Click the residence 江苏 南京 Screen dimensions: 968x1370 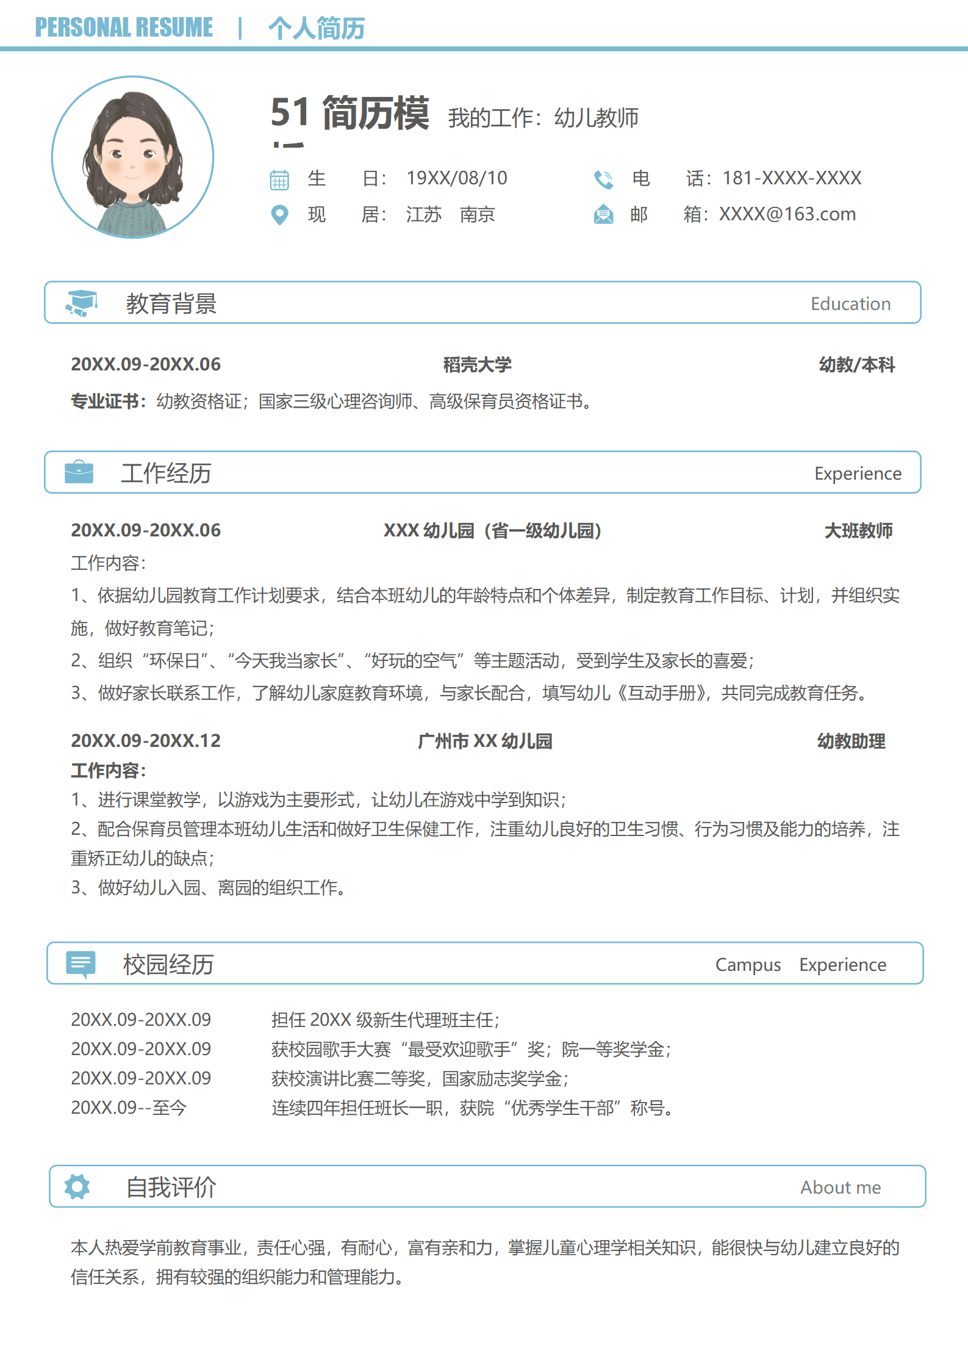[450, 214]
